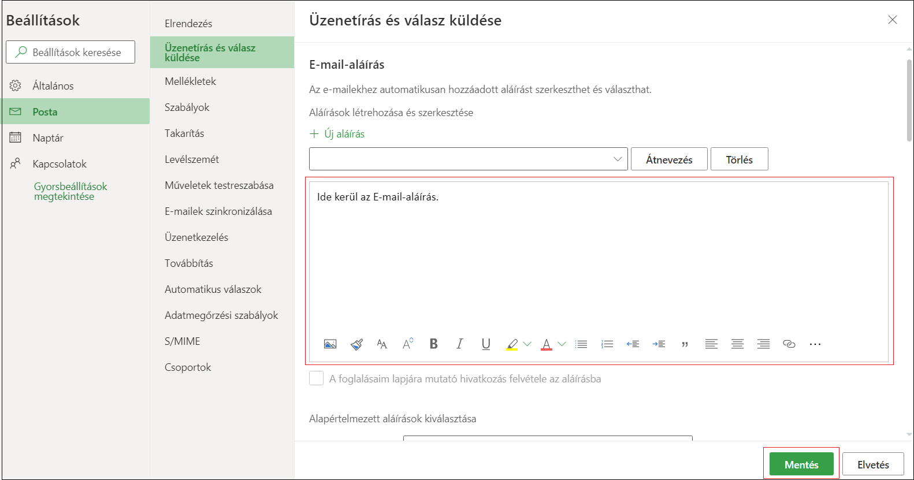
Task: Decrease paragraph indent
Action: pos(633,344)
